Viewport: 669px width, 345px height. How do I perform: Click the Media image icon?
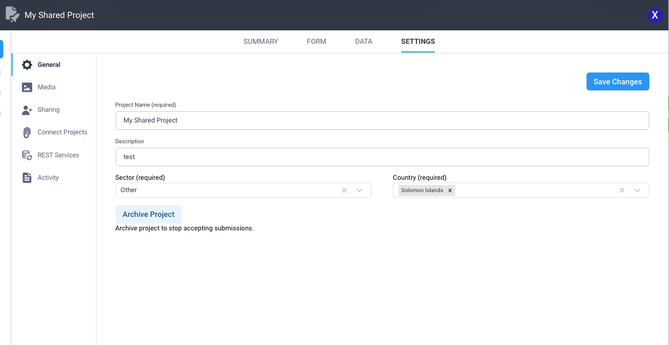point(27,87)
